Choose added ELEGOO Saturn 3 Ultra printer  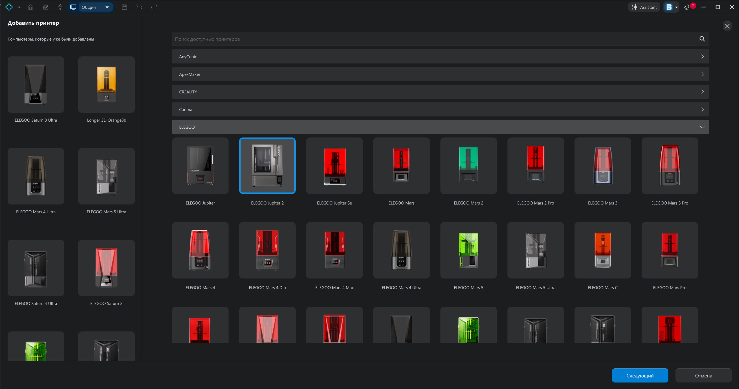[x=36, y=85]
